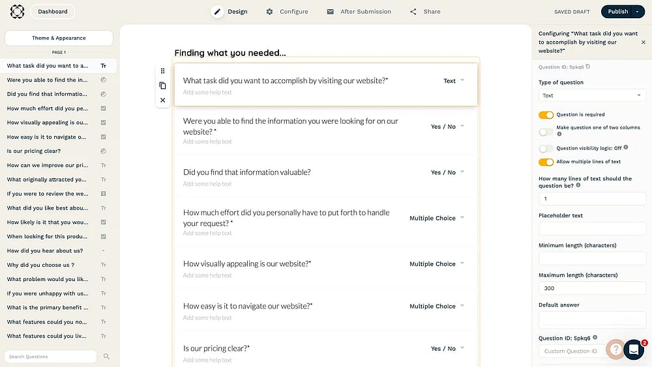Open Yes / No dropdown for 'Were you able to find'
652x367 pixels.
(x=447, y=126)
